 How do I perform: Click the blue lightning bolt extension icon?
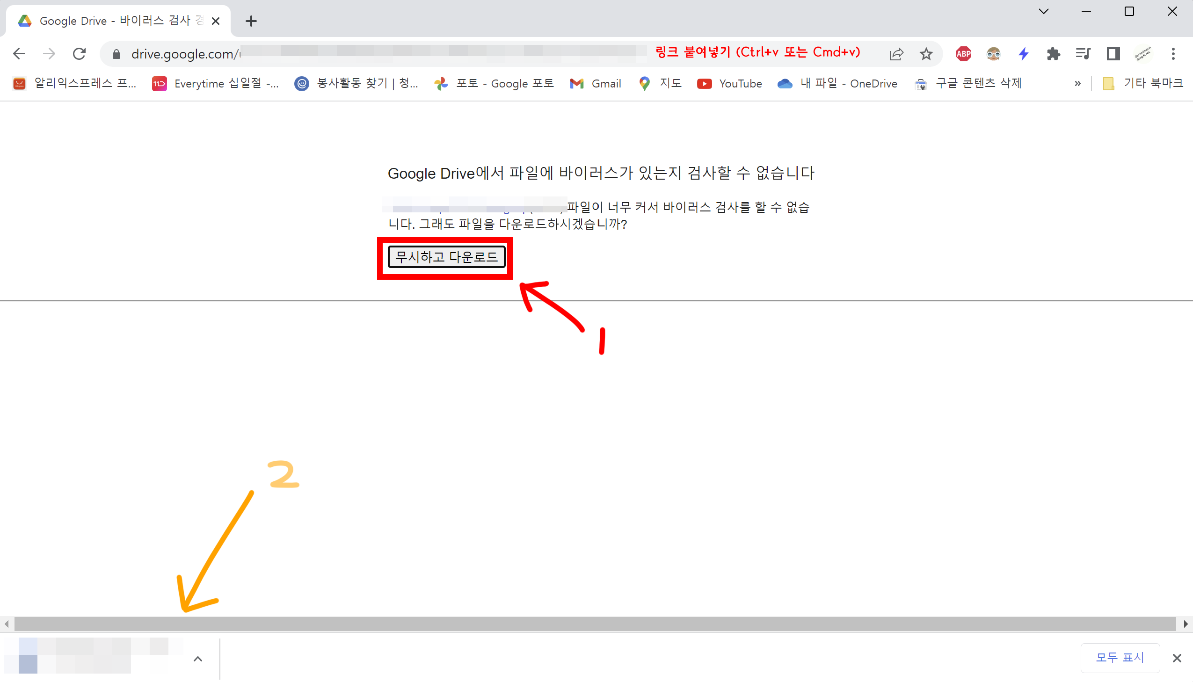[x=1024, y=54]
